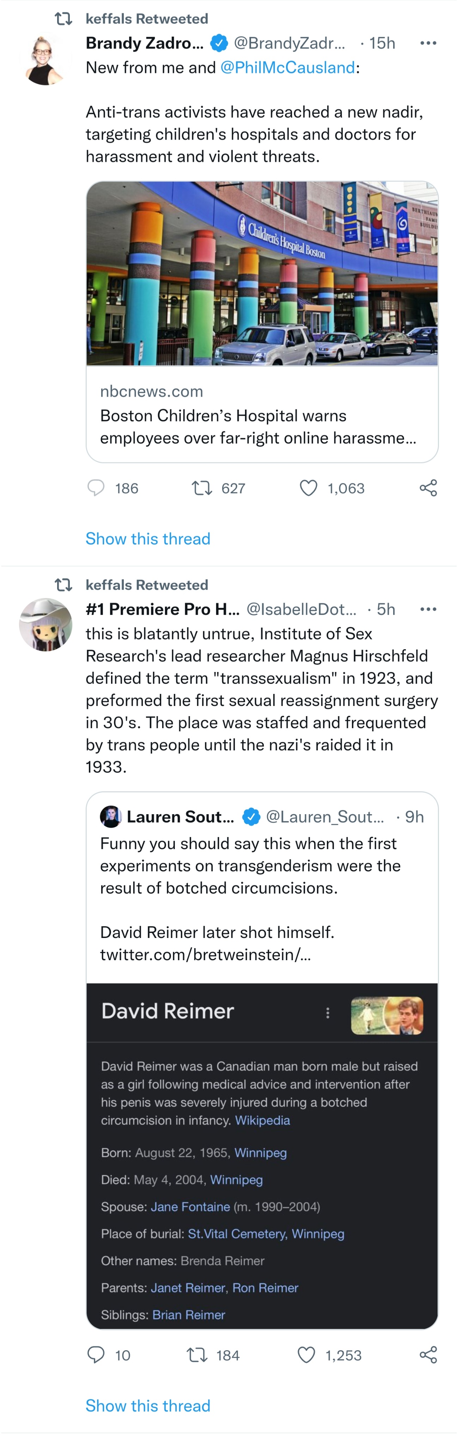Viewport: 457px width, 1438px height.
Task: Click the @PhilMcCausland mention
Action: click(x=288, y=68)
